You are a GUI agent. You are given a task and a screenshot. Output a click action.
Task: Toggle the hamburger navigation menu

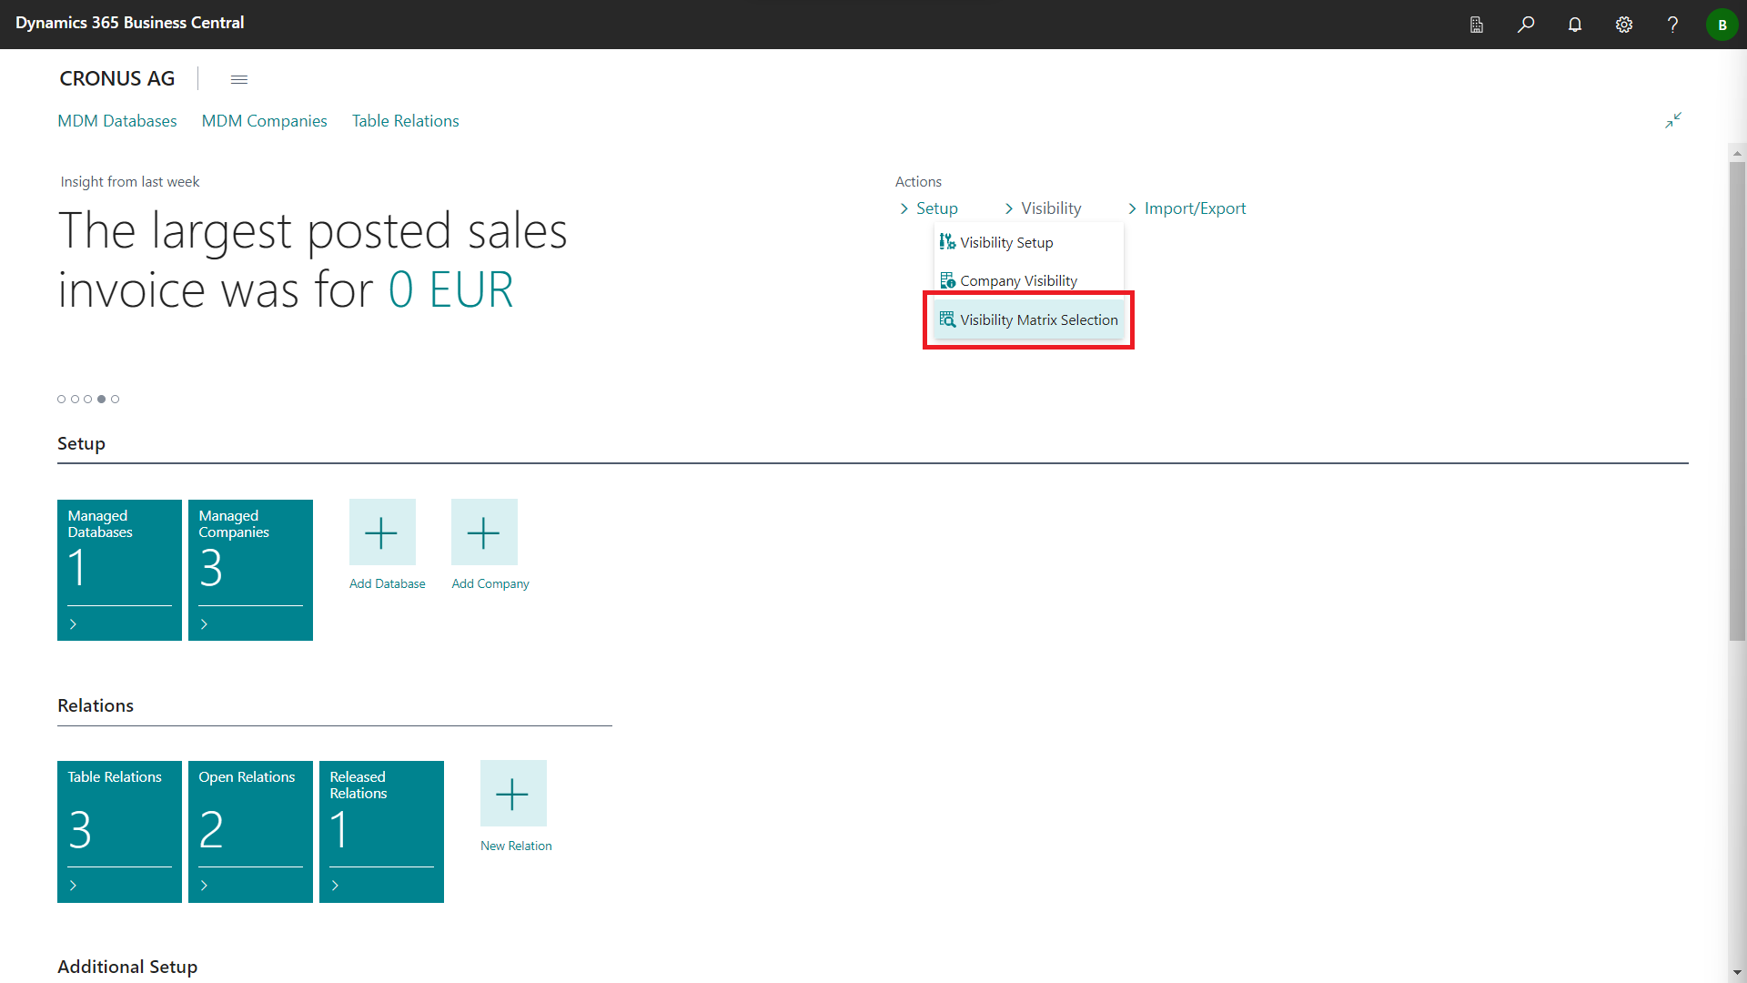pos(239,80)
